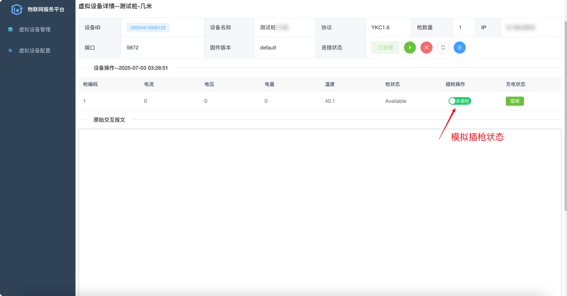Click the 40.1 temperature value
This screenshot has width=567, height=296.
(330, 101)
